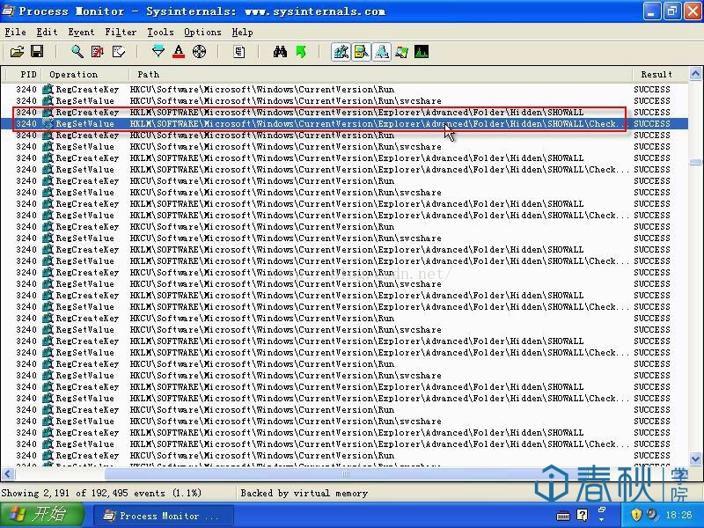This screenshot has height=528, width=704.
Task: Click the Find binoculars icon
Action: (280, 52)
